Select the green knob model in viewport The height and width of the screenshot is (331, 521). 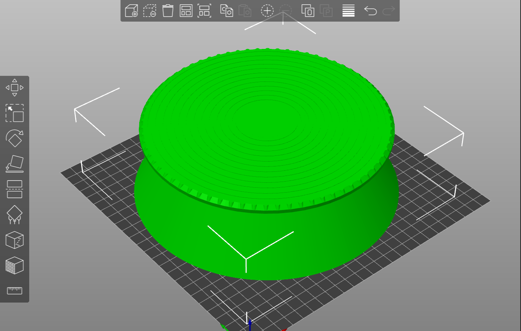(x=266, y=164)
